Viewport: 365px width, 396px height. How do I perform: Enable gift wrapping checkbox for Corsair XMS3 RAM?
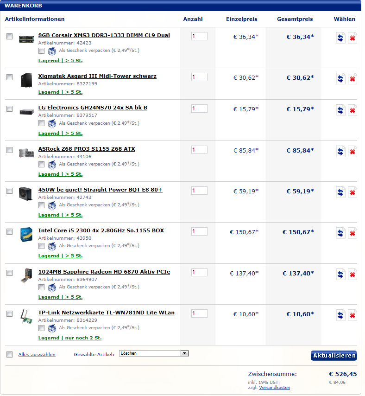(41, 51)
